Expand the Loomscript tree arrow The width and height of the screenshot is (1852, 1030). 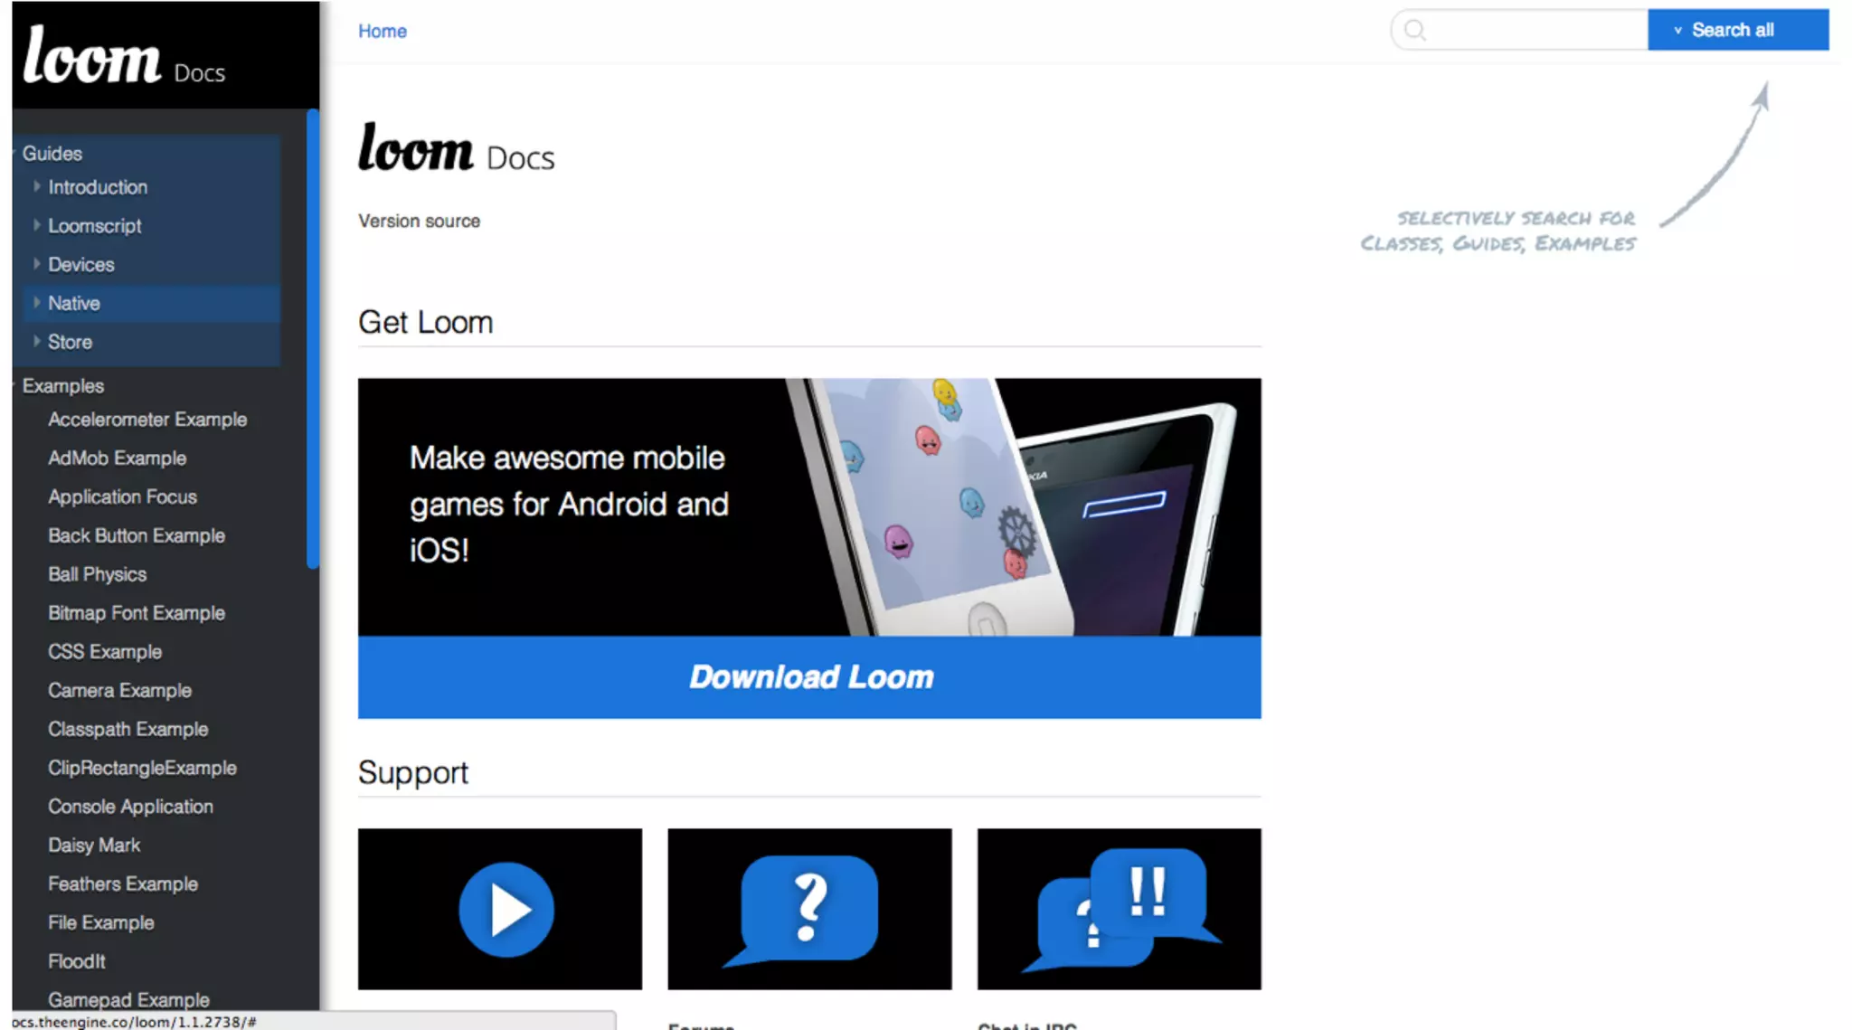37,225
